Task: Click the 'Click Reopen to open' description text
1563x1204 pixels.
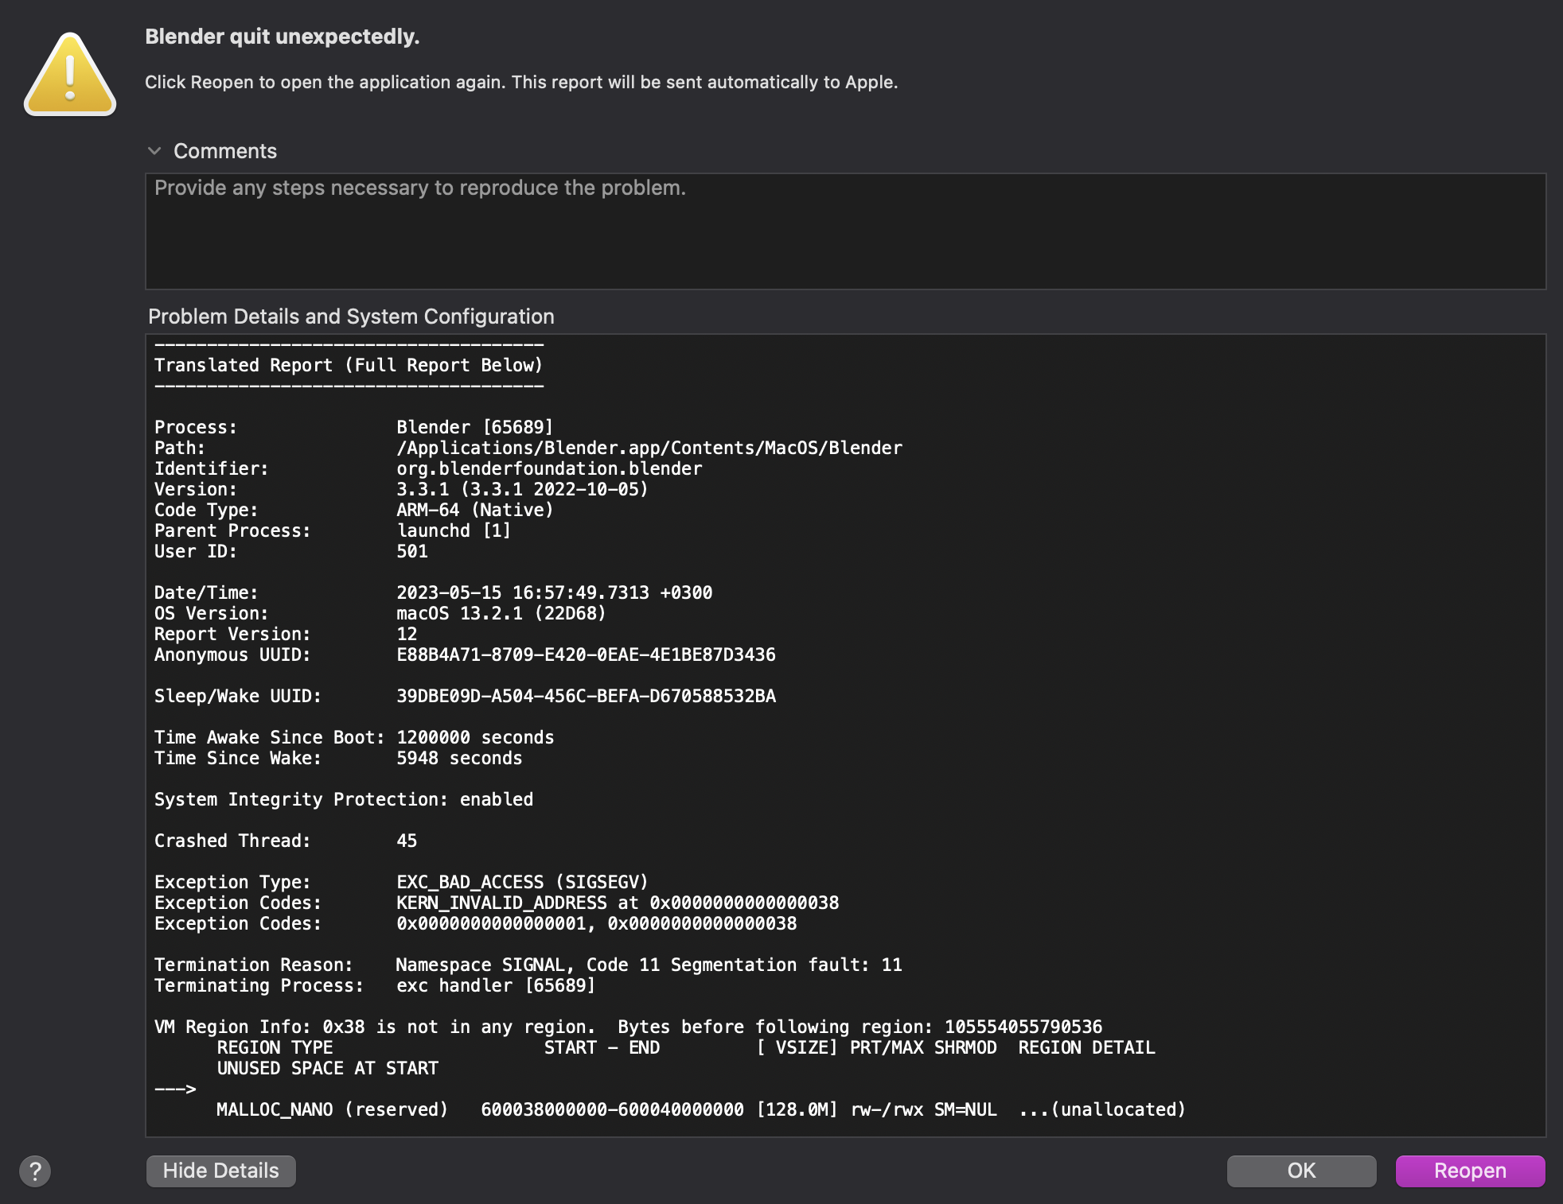Action: click(x=520, y=82)
